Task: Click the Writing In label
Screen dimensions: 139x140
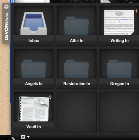Action: (120, 41)
